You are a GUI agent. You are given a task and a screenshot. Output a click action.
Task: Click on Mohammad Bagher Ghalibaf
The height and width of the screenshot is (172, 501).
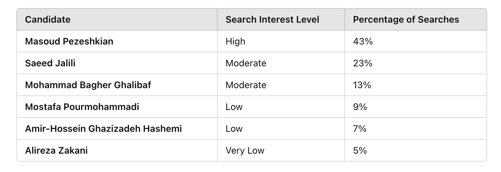click(x=88, y=85)
